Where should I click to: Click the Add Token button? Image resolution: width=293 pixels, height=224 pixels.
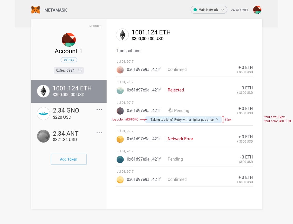[x=69, y=159]
